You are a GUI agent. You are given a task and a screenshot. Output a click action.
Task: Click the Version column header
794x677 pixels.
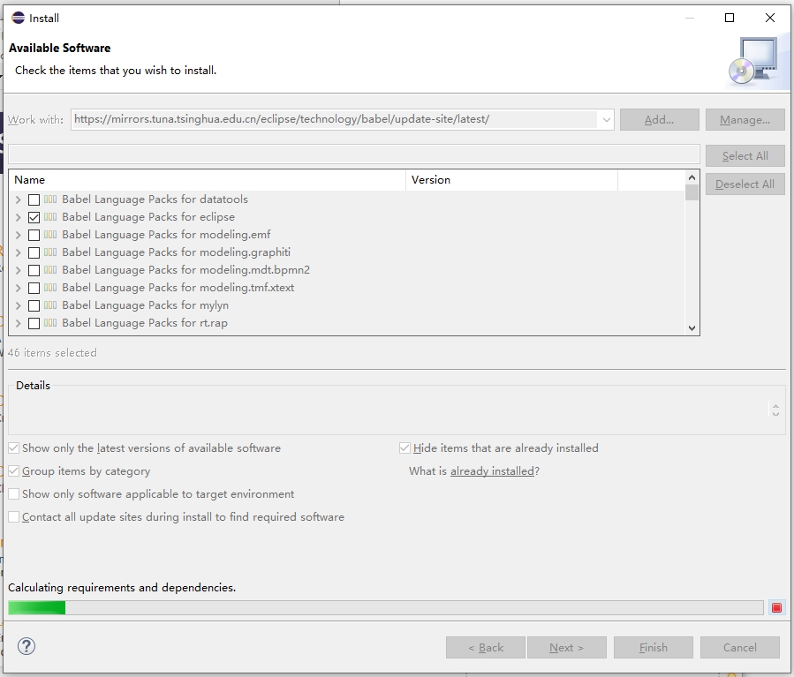[512, 180]
